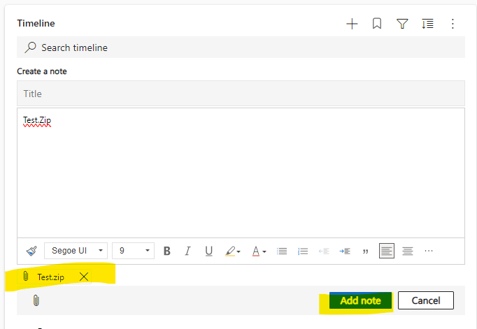Open the timeline more commands menu

(x=453, y=24)
